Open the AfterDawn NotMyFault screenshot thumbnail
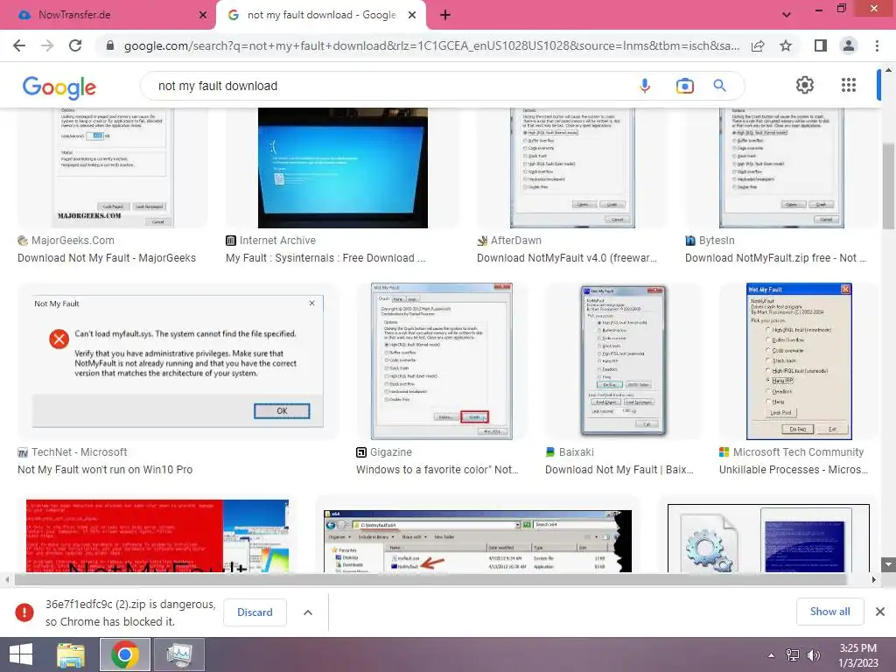This screenshot has height=672, width=896. click(x=572, y=168)
